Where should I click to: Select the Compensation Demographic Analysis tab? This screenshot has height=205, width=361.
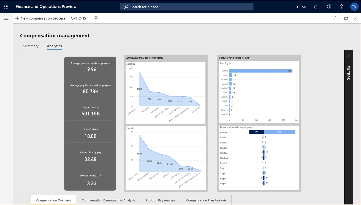click(x=108, y=200)
